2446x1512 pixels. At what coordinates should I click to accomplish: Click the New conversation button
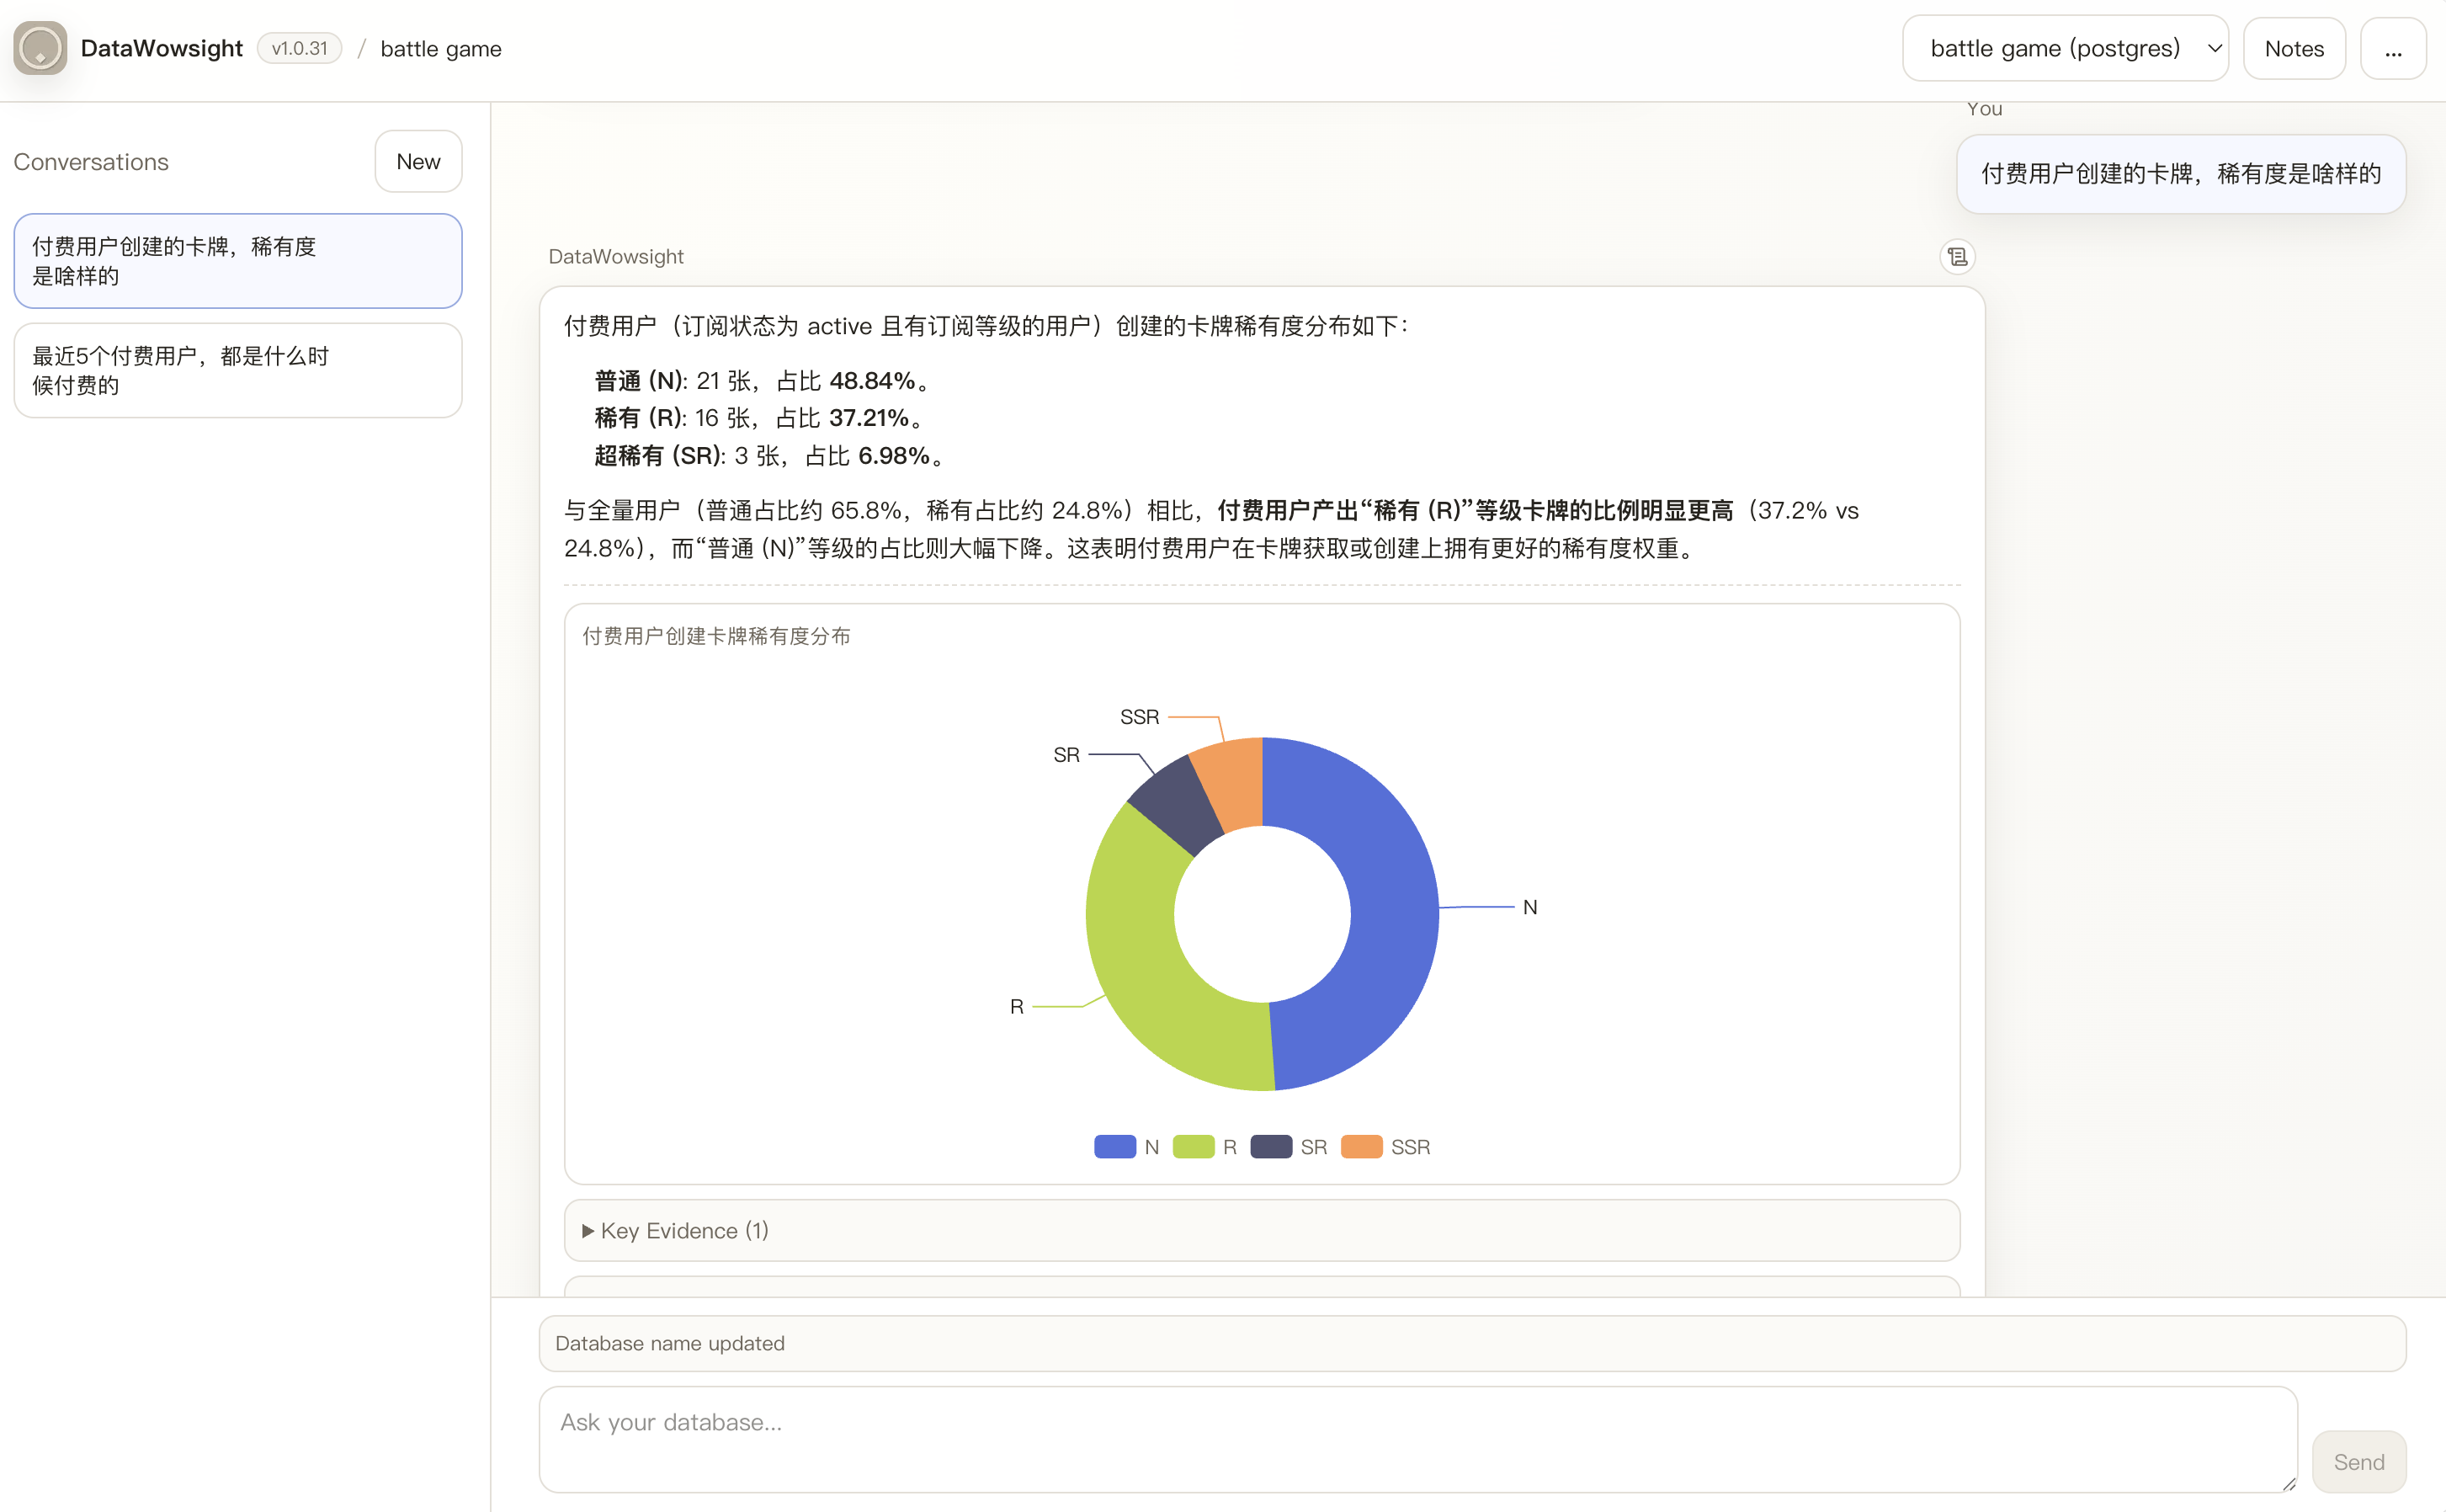pos(417,162)
